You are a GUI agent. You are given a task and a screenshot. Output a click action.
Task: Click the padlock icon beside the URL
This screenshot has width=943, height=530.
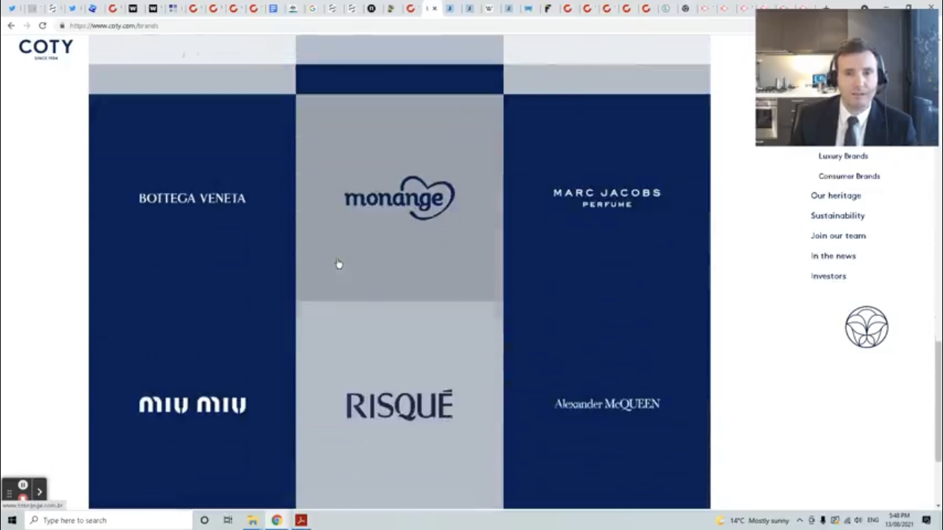click(62, 25)
